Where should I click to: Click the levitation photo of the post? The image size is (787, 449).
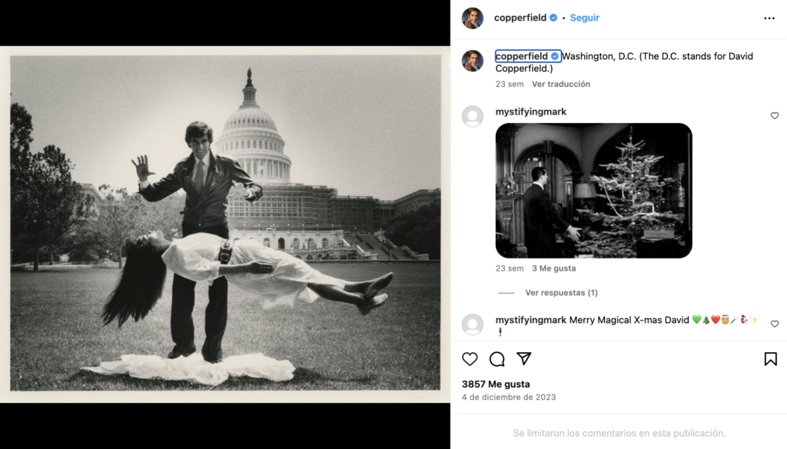pos(225,224)
